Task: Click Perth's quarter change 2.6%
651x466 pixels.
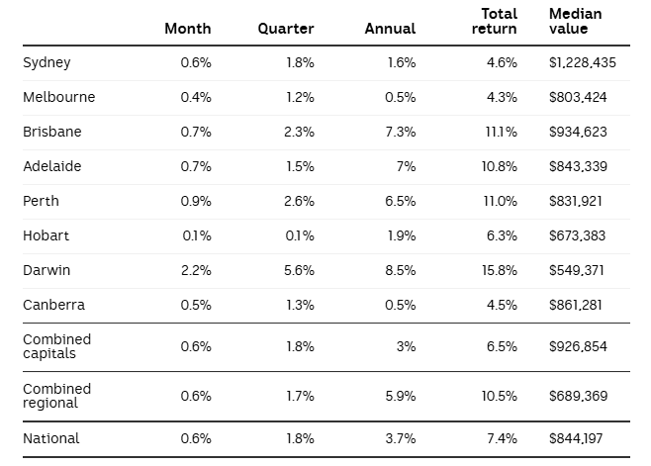Action: (298, 201)
